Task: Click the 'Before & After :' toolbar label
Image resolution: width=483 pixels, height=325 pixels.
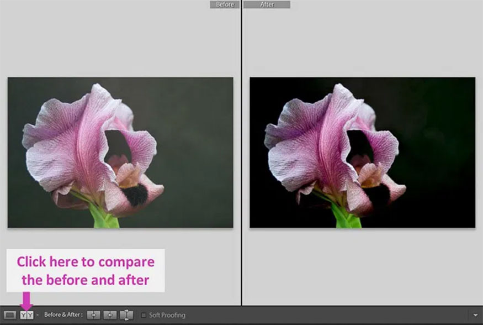Action: [x=63, y=315]
